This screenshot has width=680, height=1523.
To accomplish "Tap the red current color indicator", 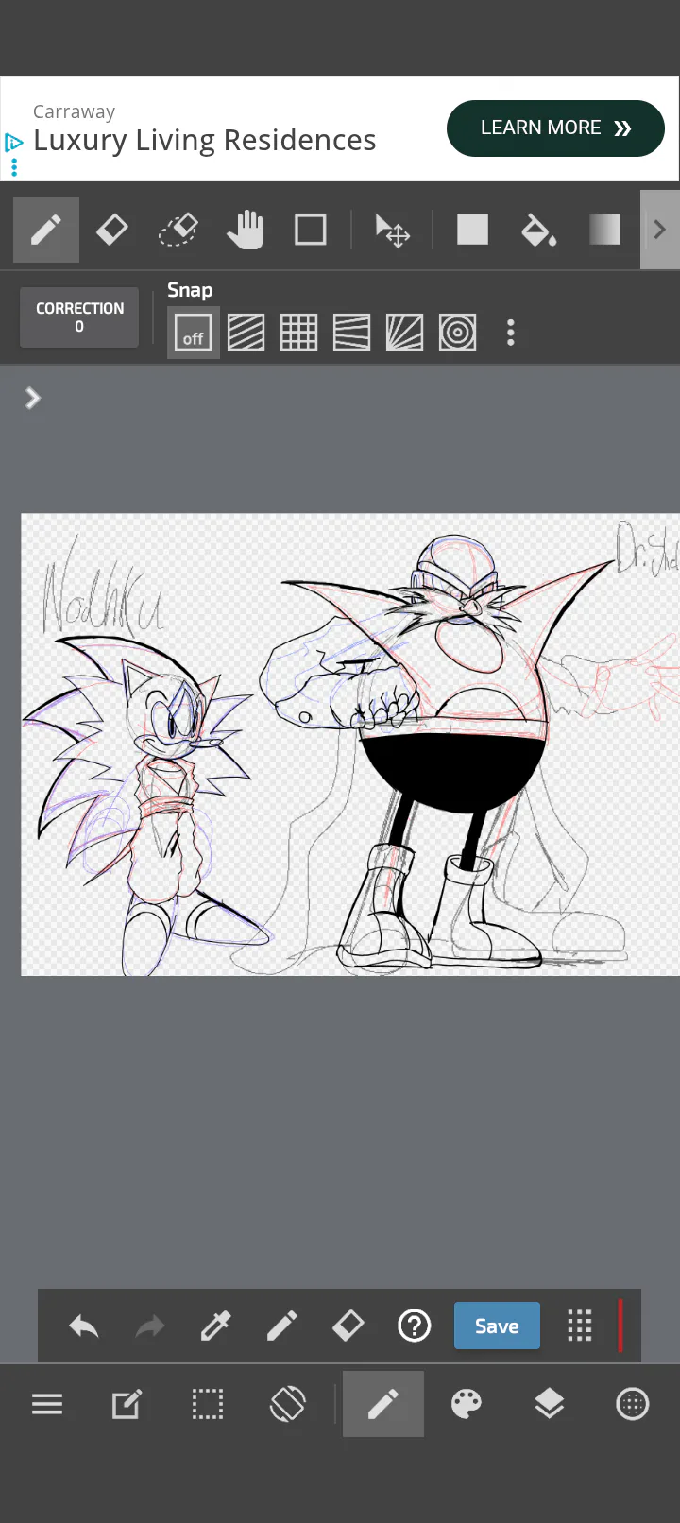I will [x=620, y=1326].
